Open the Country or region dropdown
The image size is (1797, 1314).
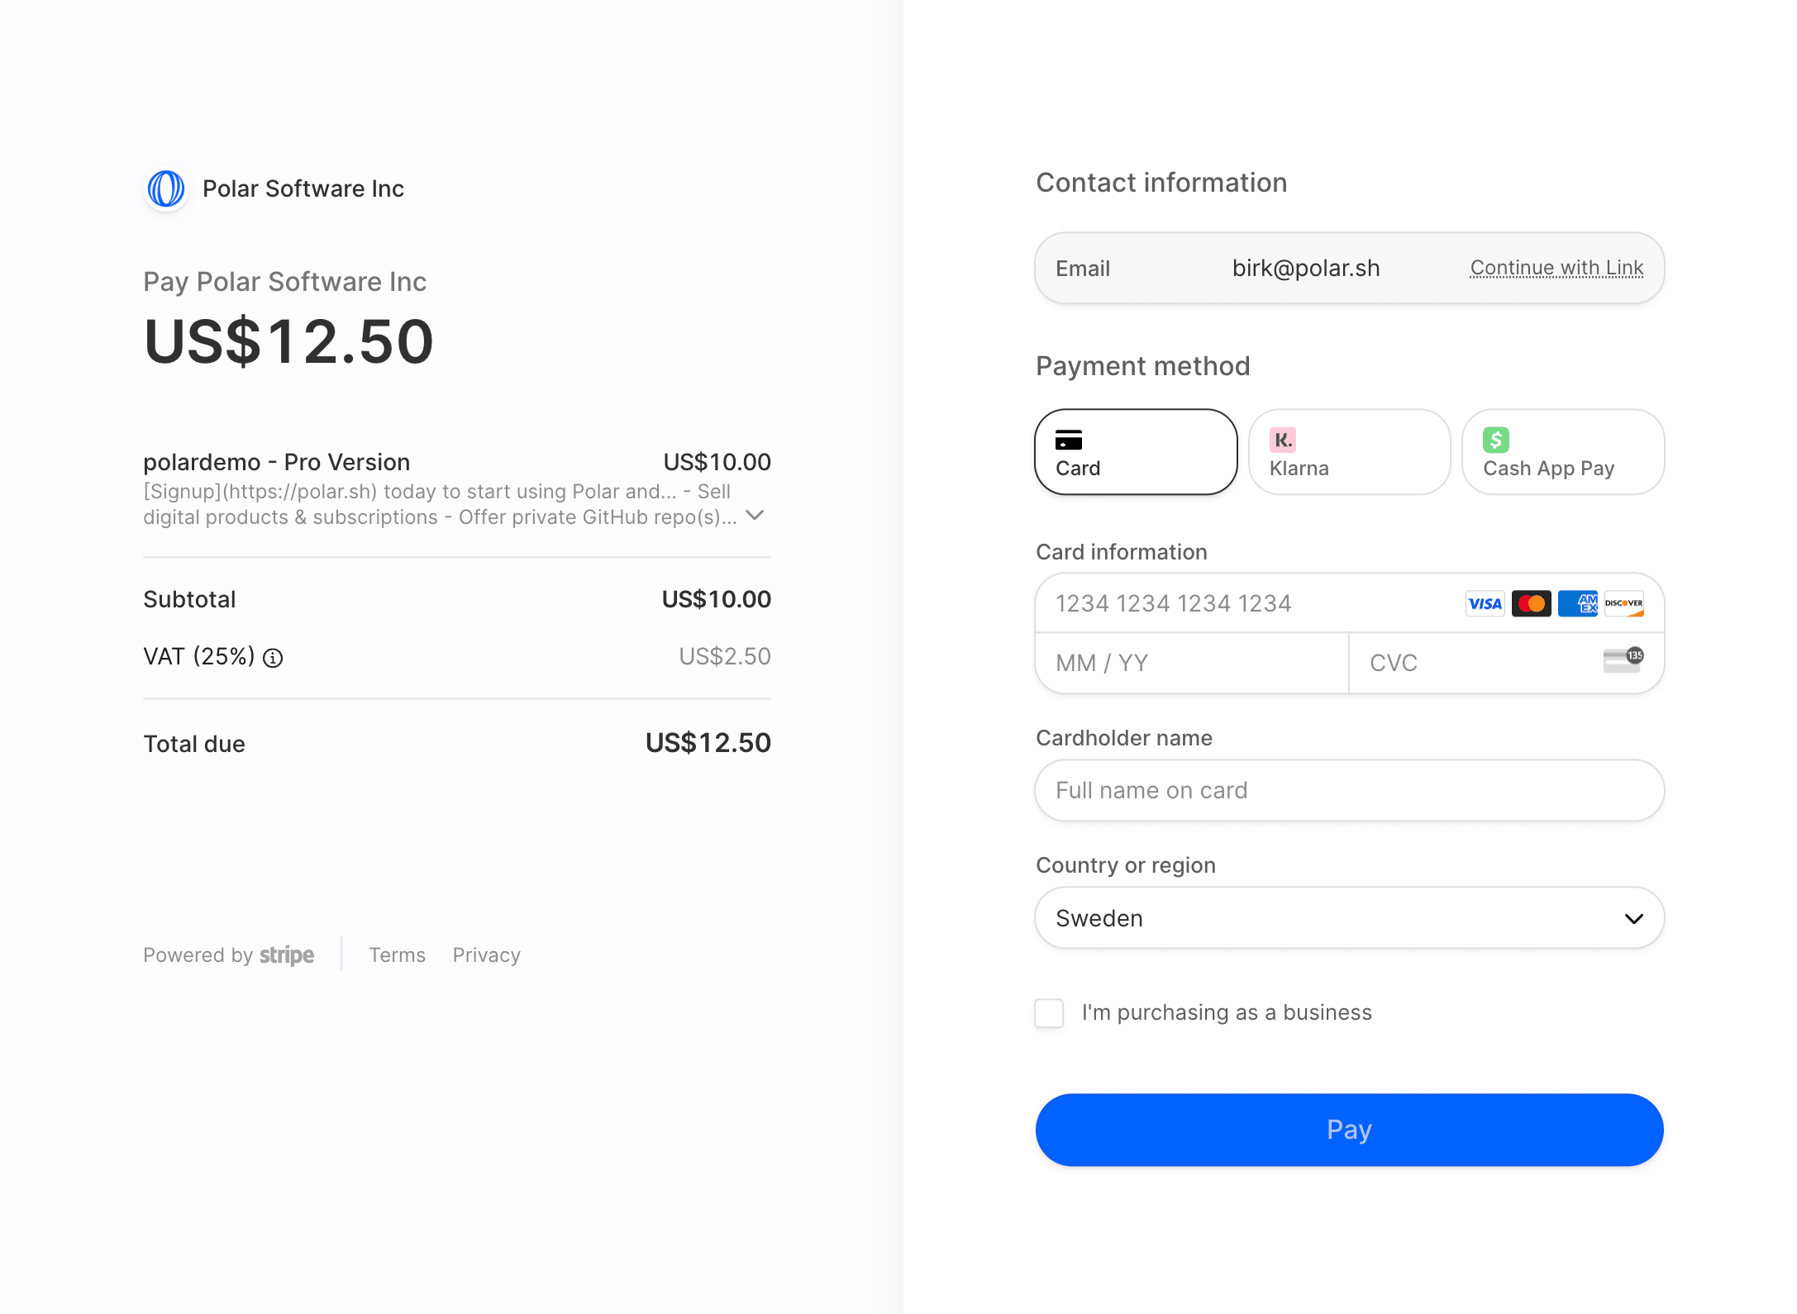pyautogui.click(x=1348, y=917)
